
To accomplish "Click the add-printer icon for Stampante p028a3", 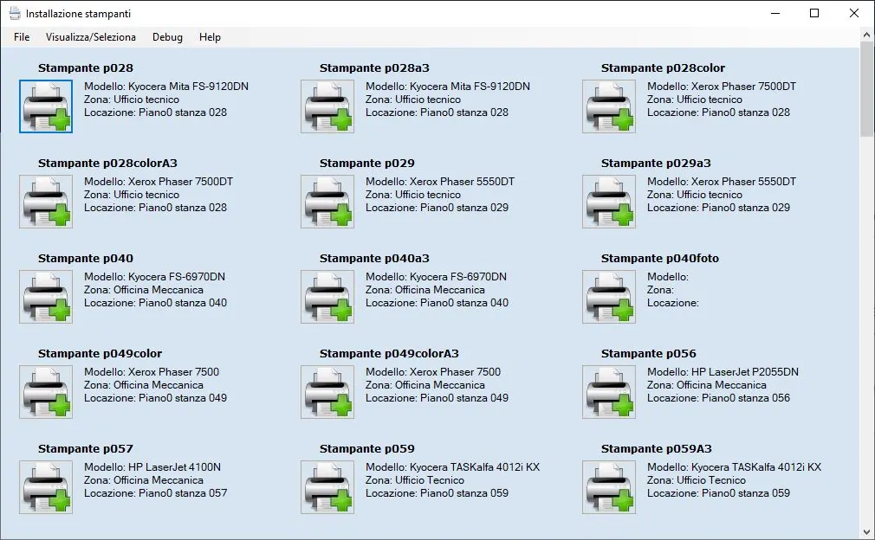I will 327,106.
